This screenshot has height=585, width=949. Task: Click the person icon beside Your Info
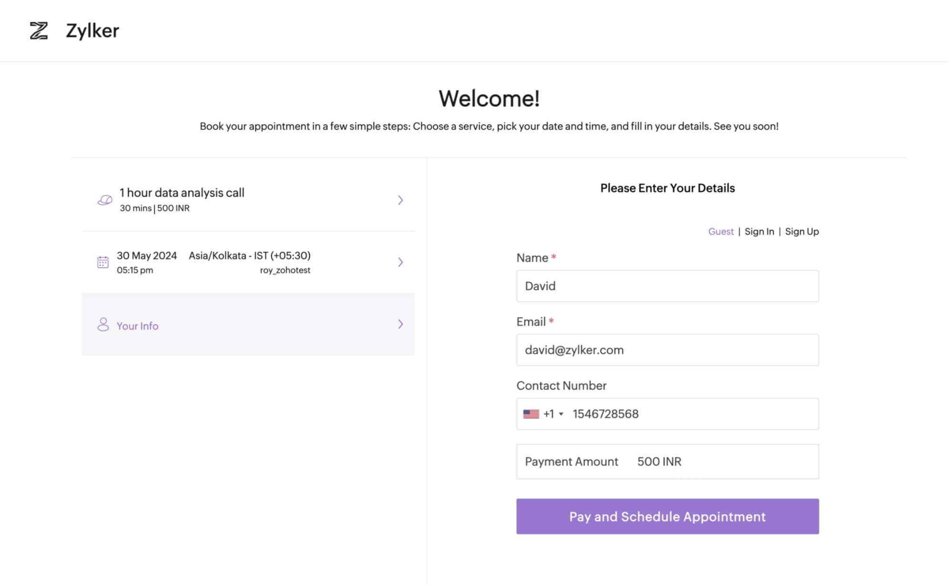tap(103, 324)
